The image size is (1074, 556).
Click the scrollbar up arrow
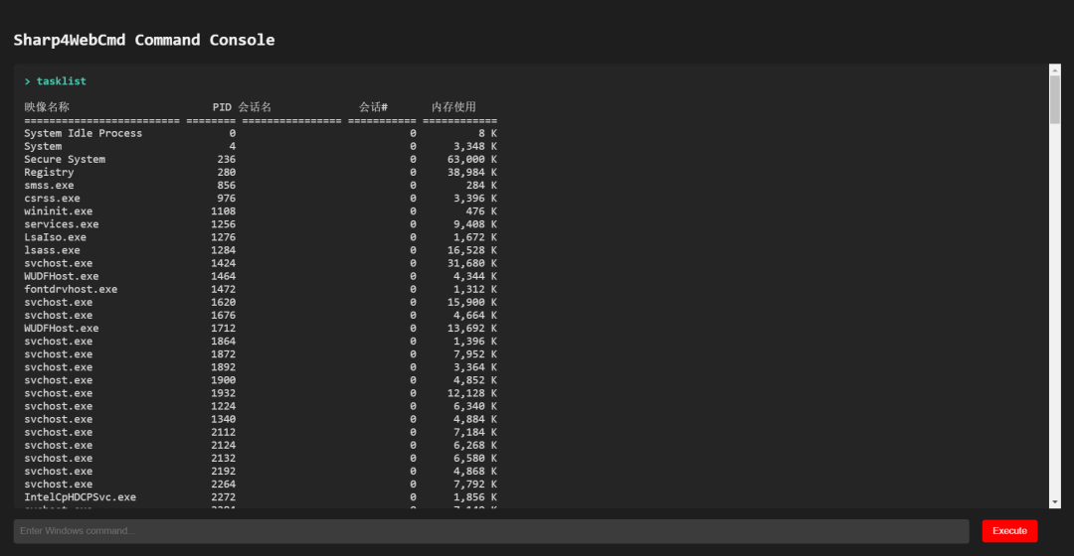1055,69
